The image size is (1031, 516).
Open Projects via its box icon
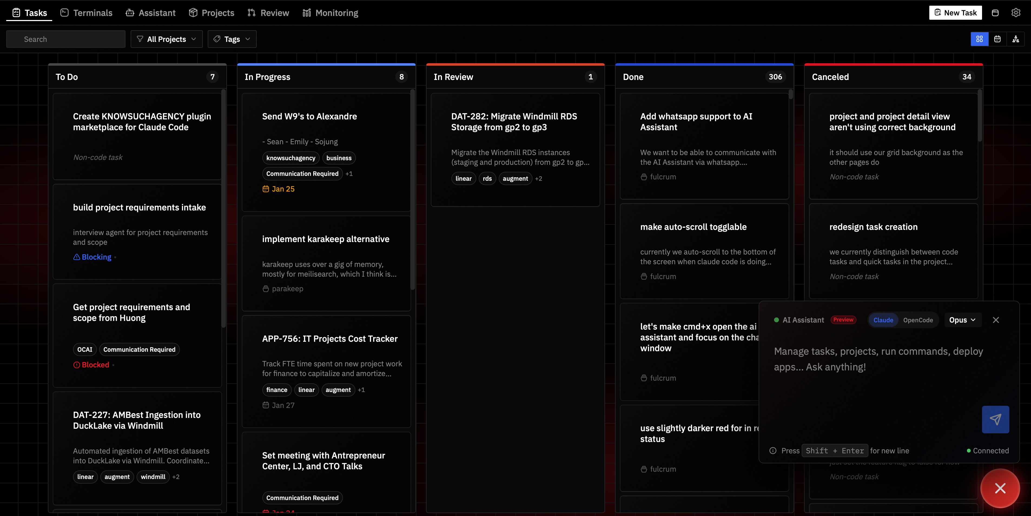193,12
